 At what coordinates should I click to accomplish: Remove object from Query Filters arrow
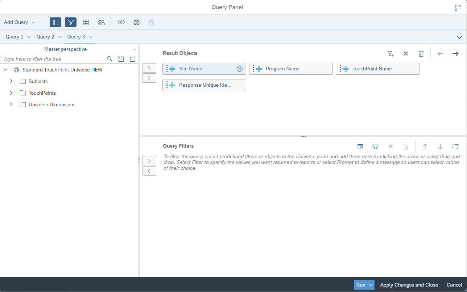[149, 171]
